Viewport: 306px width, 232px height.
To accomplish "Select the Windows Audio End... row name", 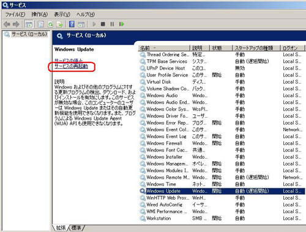I will (168, 102).
